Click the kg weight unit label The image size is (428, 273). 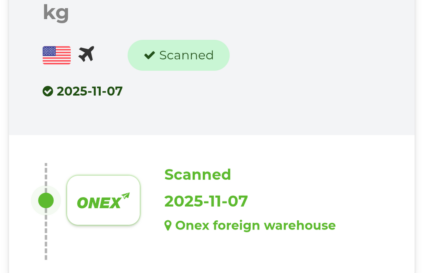56,13
